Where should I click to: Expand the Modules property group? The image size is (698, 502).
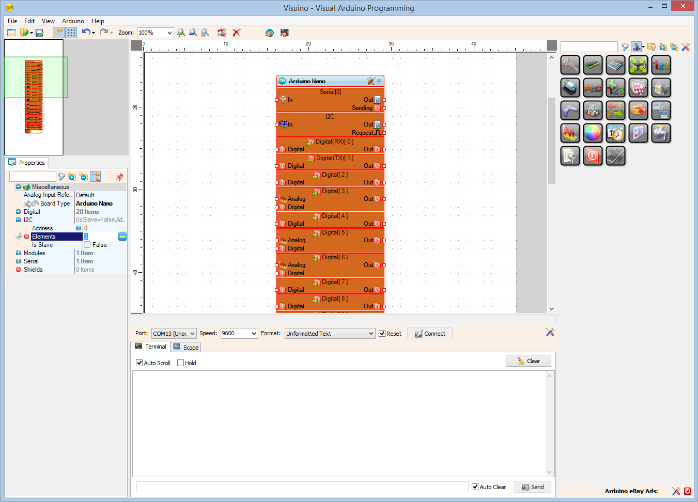[19, 253]
